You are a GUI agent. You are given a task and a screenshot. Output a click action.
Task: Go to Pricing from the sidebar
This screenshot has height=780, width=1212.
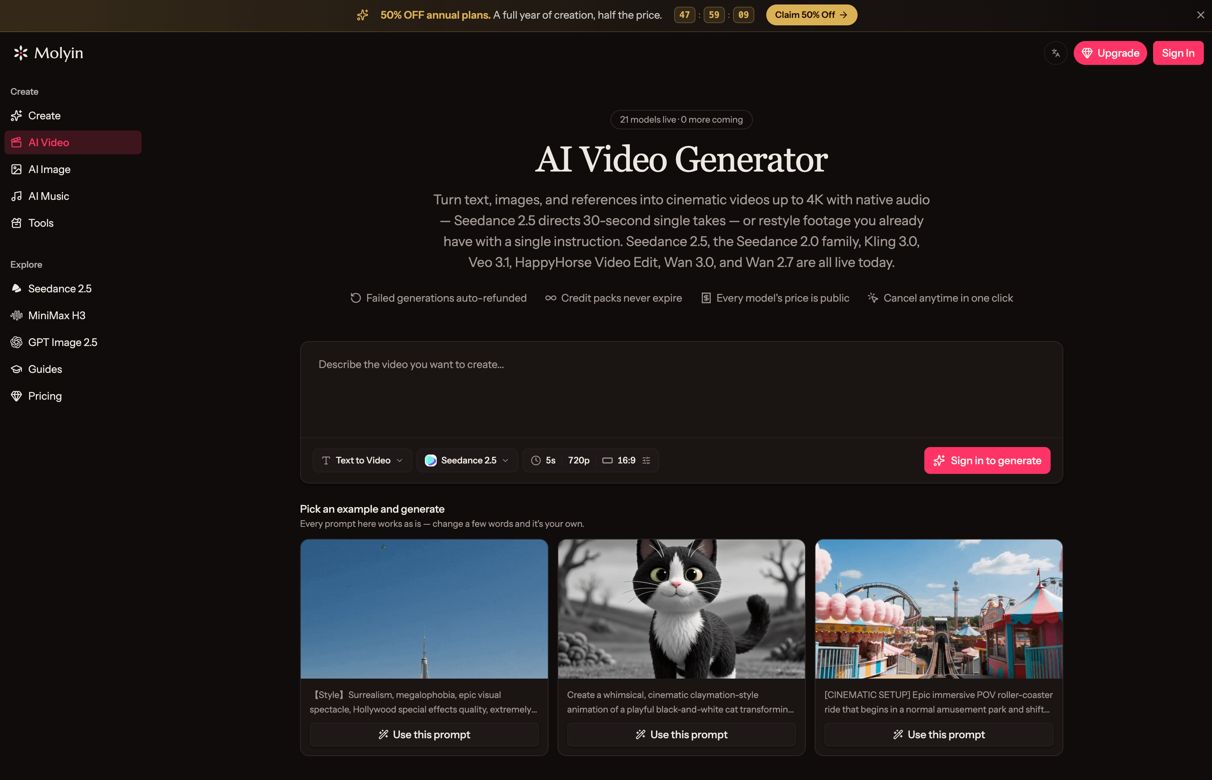click(73, 396)
